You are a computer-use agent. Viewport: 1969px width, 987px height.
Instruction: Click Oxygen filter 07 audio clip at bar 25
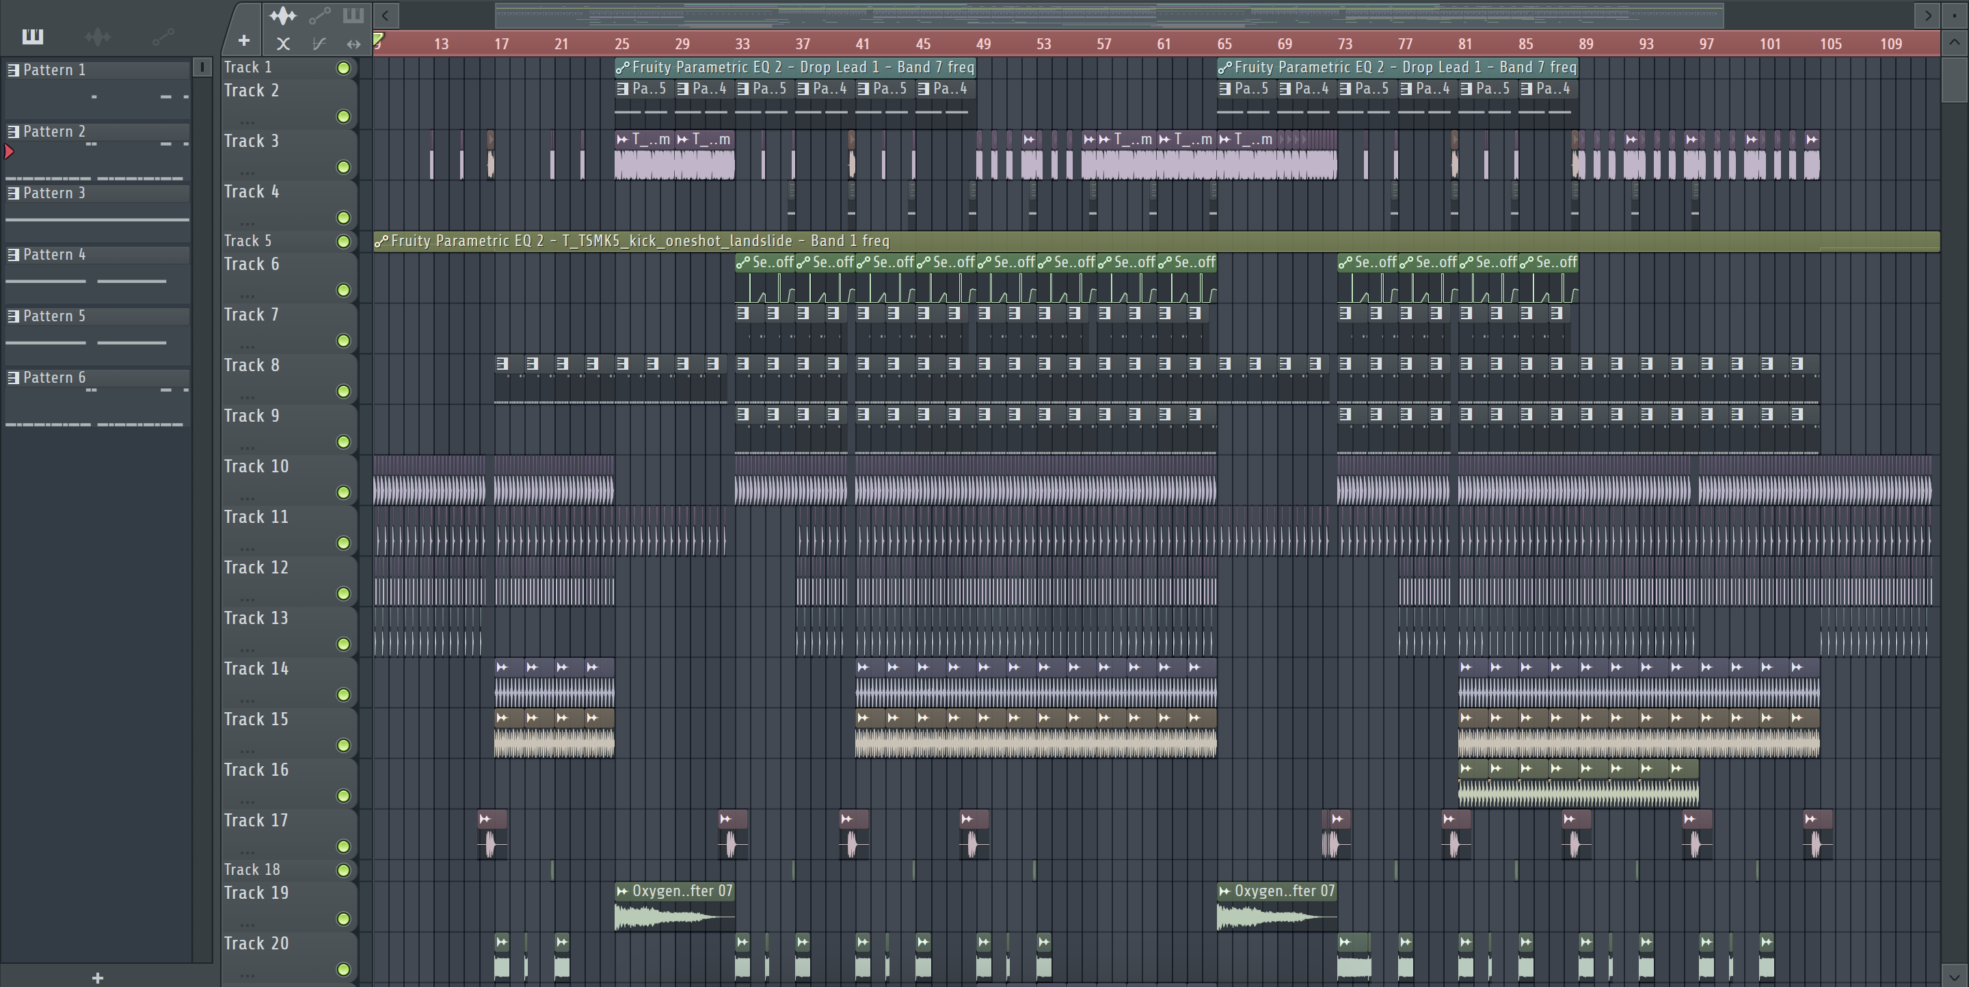674,907
